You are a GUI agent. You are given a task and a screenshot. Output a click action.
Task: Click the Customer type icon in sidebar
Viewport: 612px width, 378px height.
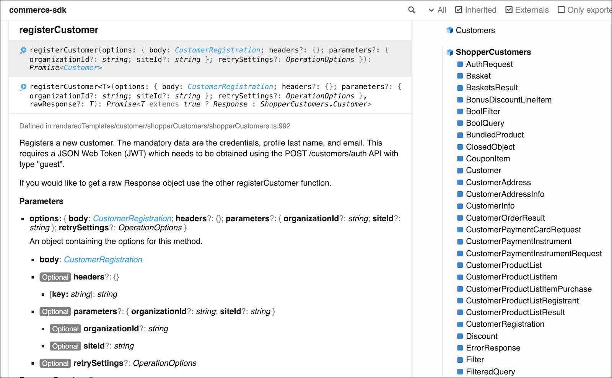[x=460, y=171]
